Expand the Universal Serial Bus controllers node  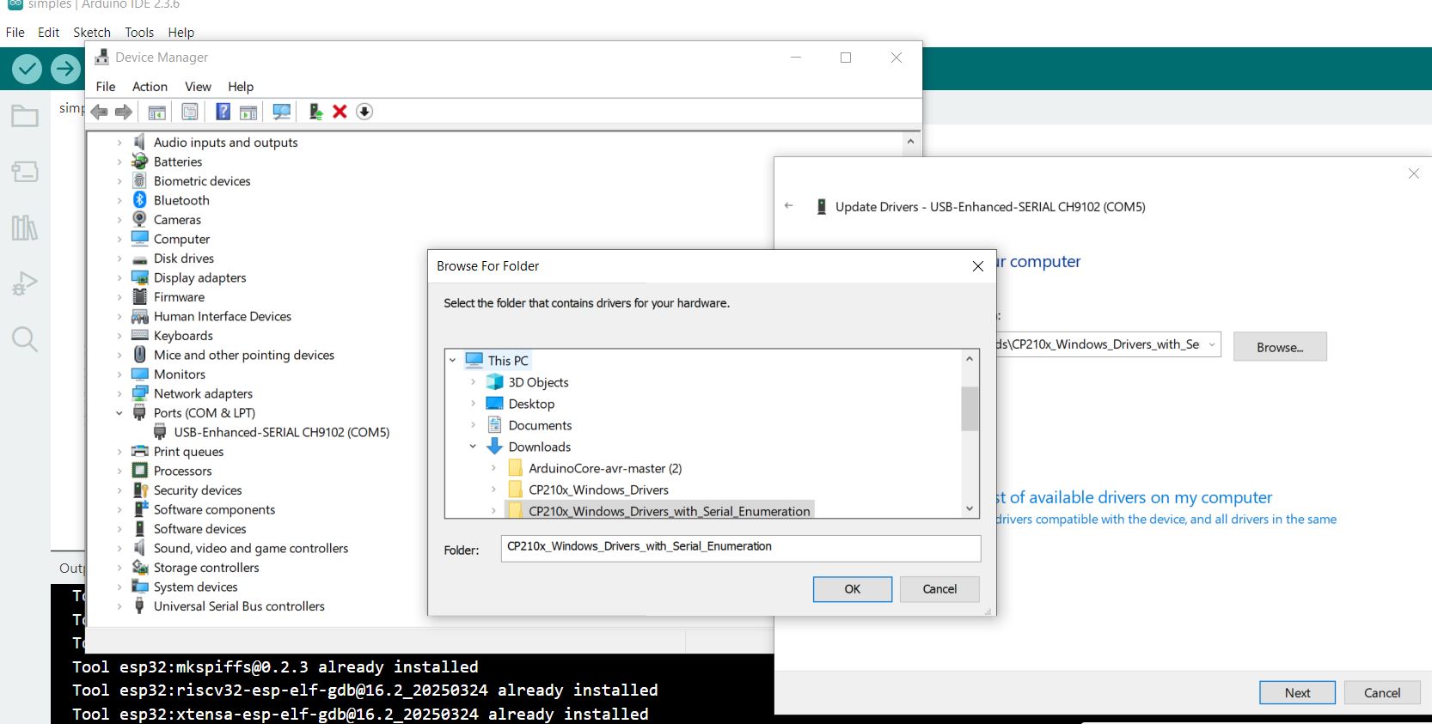119,606
